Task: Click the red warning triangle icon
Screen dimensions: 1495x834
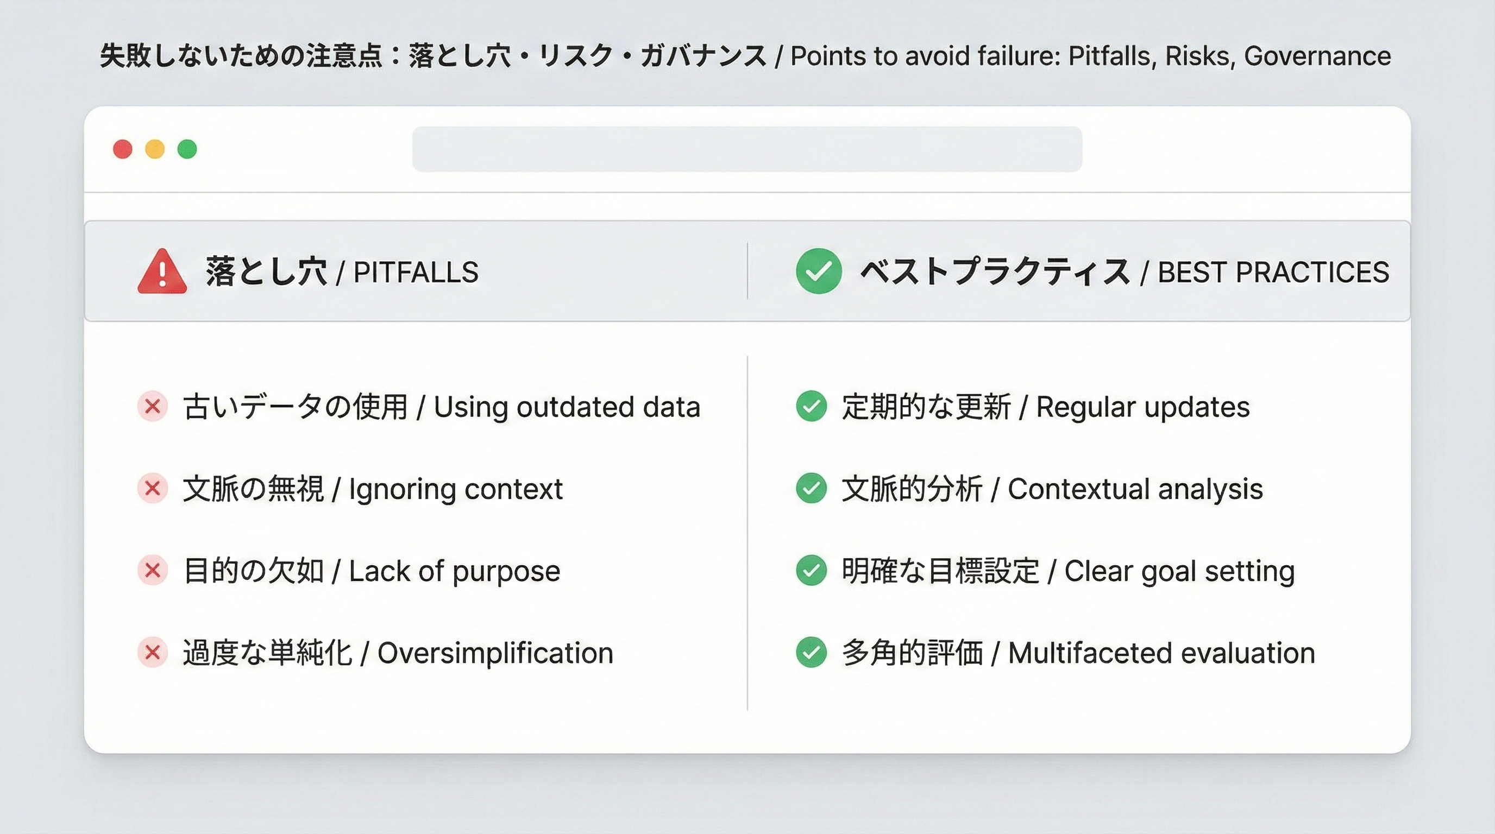Action: point(162,272)
